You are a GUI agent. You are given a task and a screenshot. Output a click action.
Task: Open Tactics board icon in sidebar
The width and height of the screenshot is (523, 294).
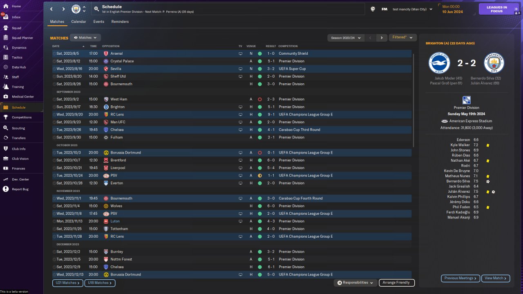point(6,58)
